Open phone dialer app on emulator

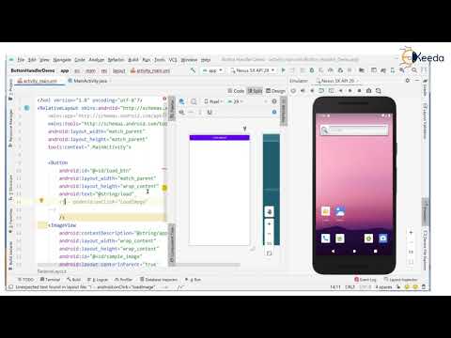[x=325, y=238]
